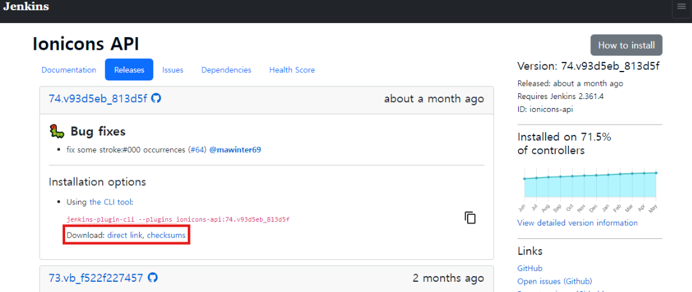Open release 74.v93d5eb_813d5f link
The width and height of the screenshot is (692, 292).
click(x=98, y=98)
